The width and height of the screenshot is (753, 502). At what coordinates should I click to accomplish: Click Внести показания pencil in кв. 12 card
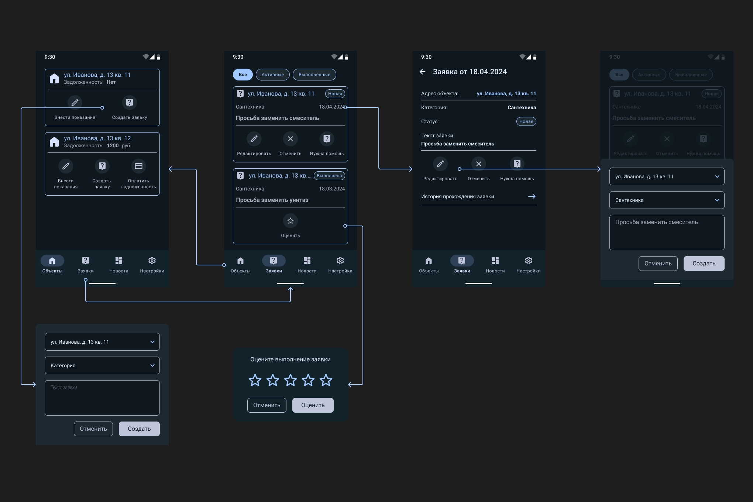pos(66,166)
